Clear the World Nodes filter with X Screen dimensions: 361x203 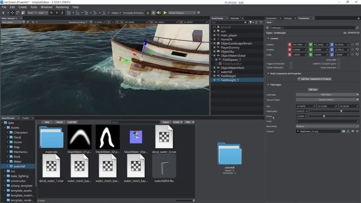[245, 23]
